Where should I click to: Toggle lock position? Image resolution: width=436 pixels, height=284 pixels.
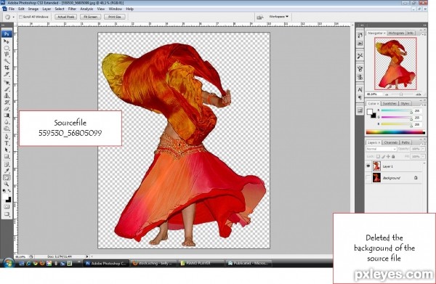(388, 157)
